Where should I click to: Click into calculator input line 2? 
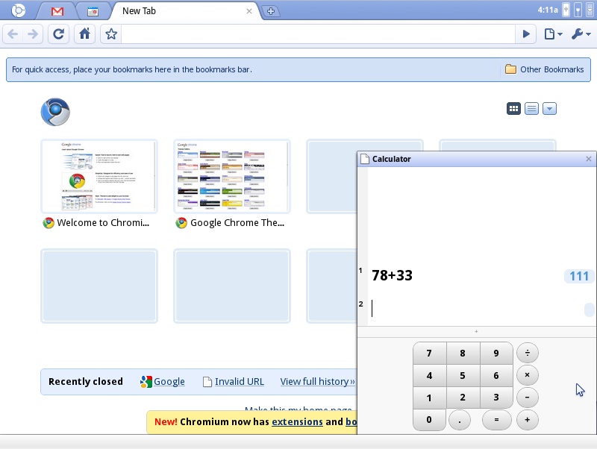coord(476,309)
